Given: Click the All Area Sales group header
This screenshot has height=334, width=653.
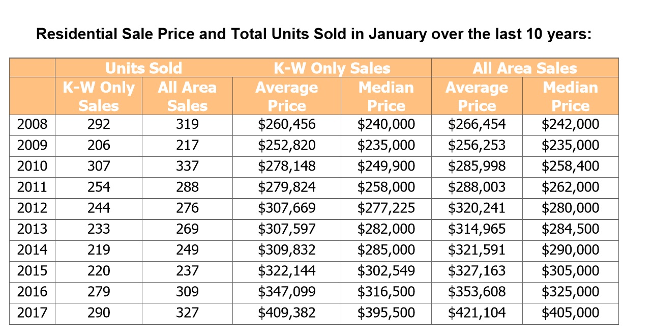Looking at the screenshot, I should coord(524,68).
